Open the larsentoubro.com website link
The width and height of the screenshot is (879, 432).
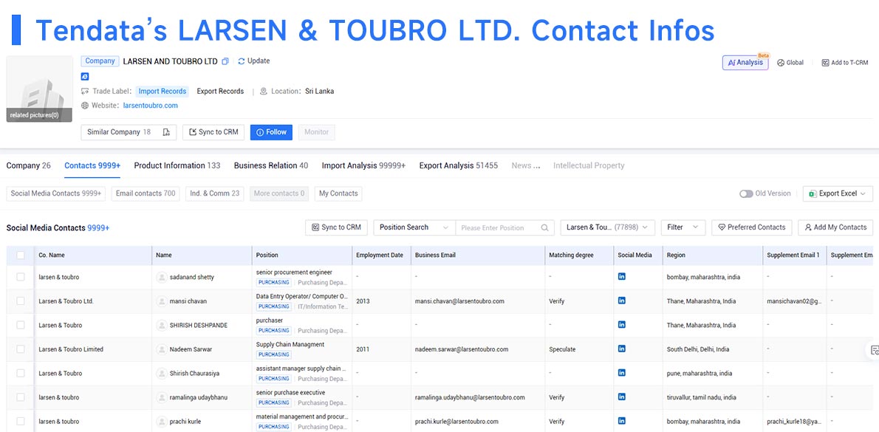click(151, 106)
